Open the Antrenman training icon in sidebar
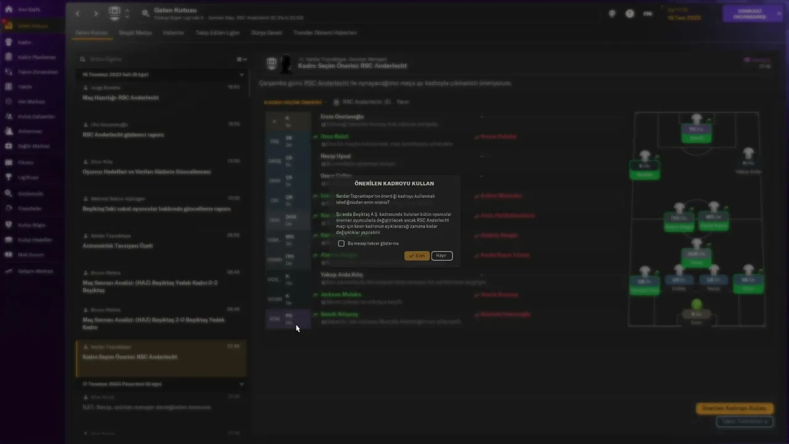789x444 pixels. pyautogui.click(x=9, y=131)
